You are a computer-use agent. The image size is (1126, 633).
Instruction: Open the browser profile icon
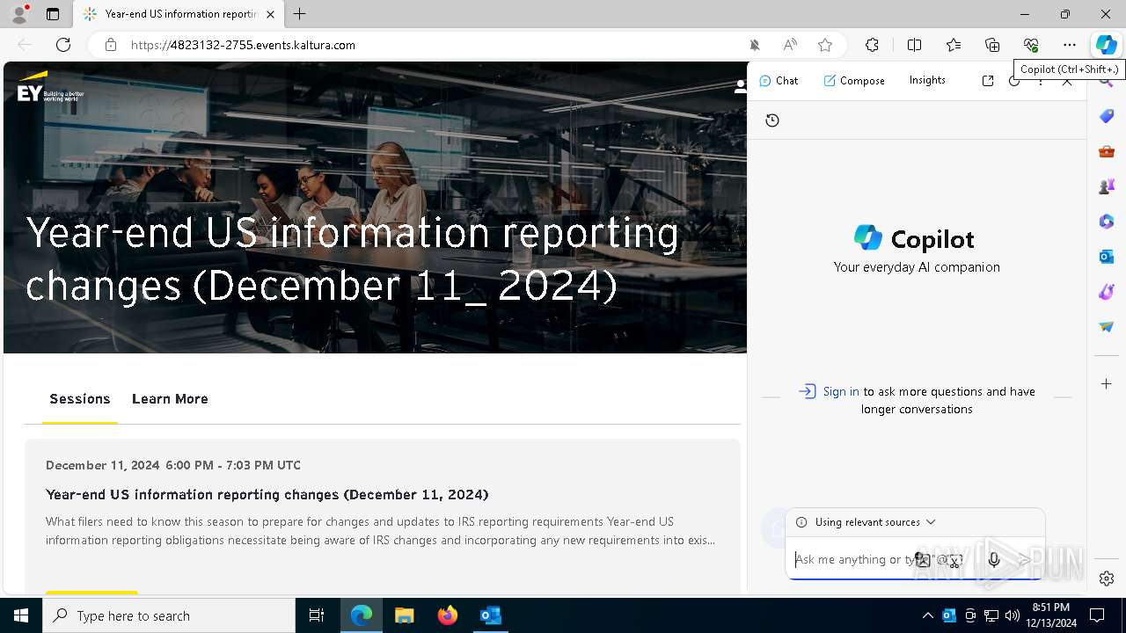coord(18,14)
